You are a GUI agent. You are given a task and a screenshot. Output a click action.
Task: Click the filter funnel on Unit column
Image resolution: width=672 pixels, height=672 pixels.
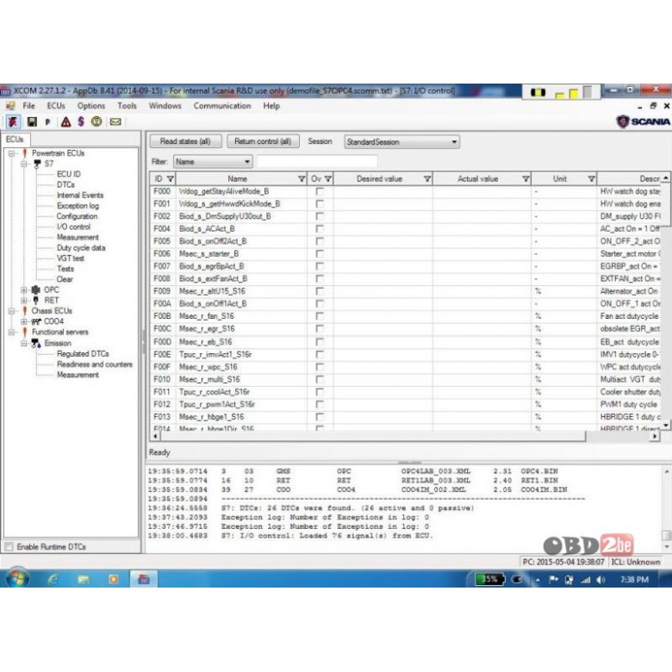coord(591,179)
